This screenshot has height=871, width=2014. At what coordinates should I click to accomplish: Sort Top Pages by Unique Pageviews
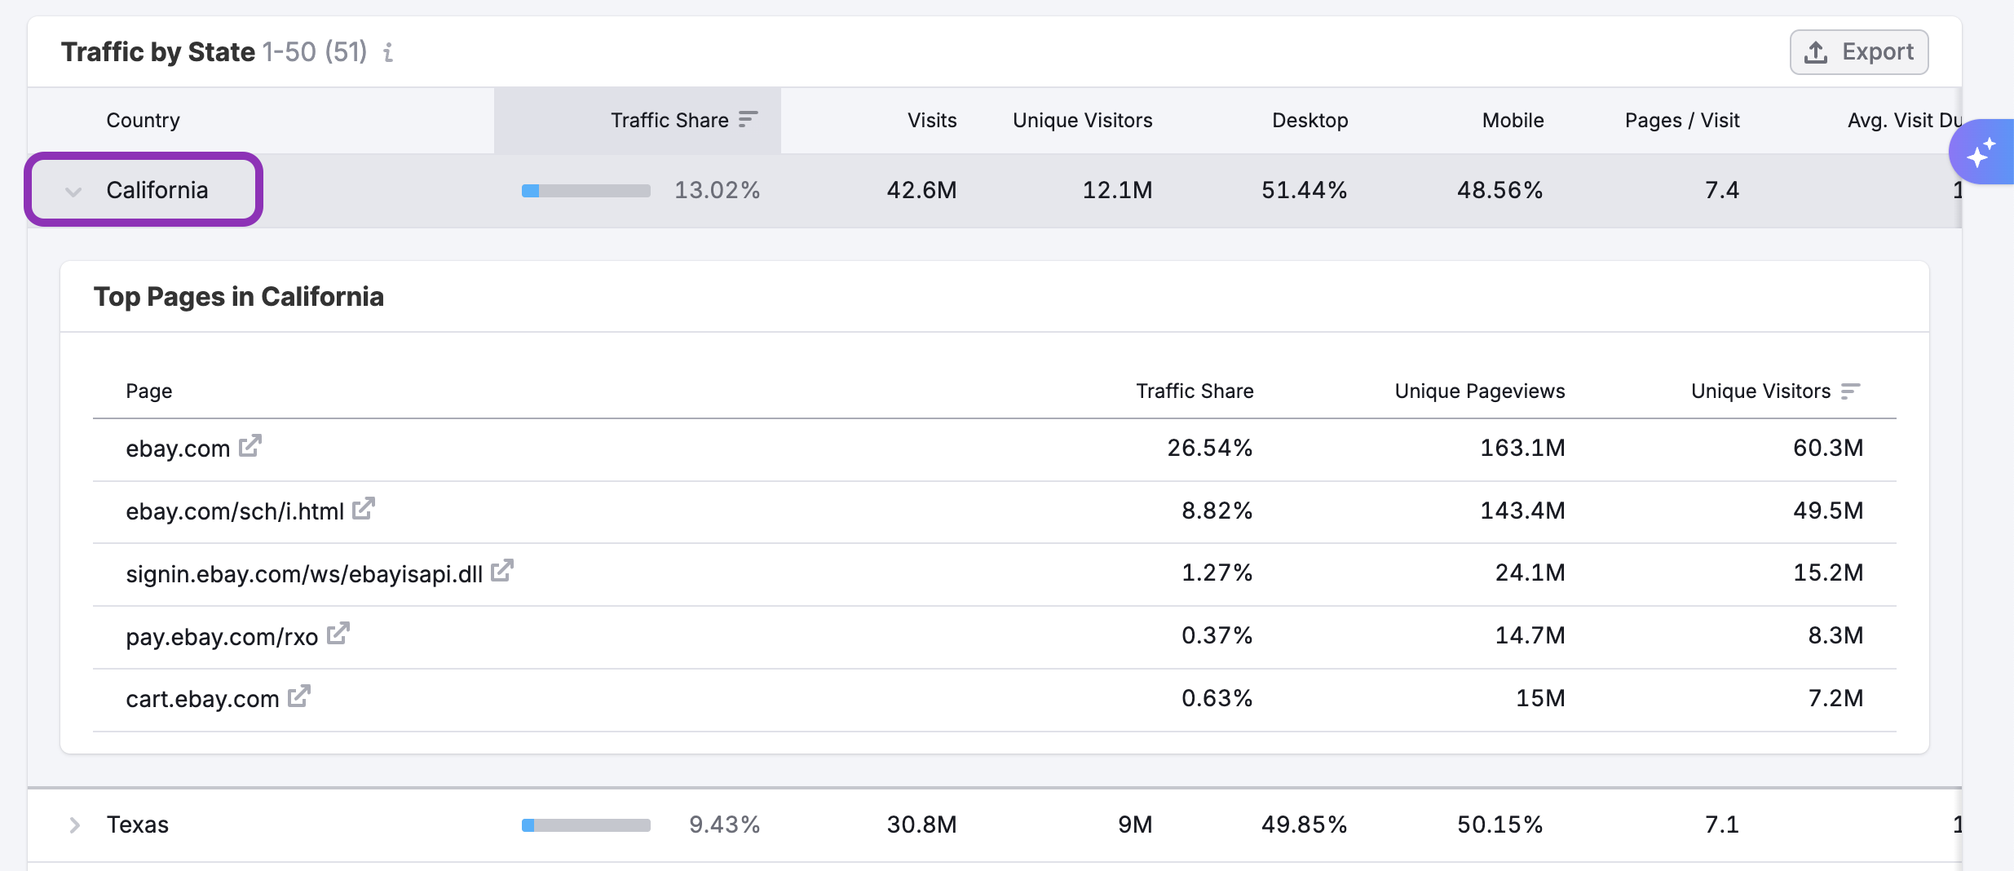[1479, 391]
